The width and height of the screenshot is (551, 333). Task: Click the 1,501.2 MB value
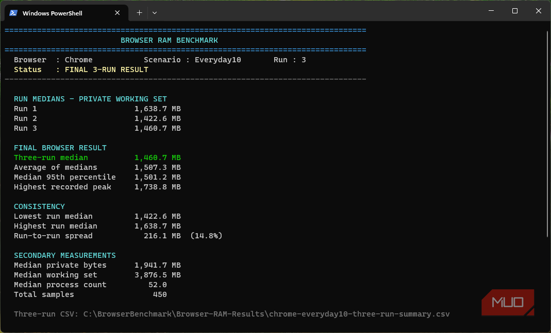pyautogui.click(x=158, y=177)
